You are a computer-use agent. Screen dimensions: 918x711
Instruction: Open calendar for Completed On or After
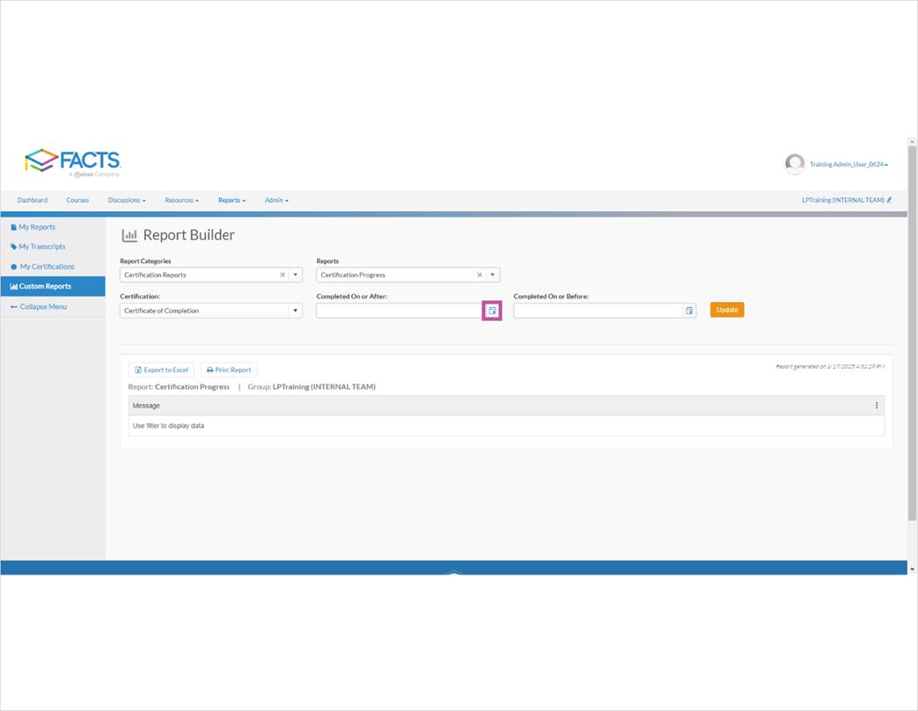point(492,311)
